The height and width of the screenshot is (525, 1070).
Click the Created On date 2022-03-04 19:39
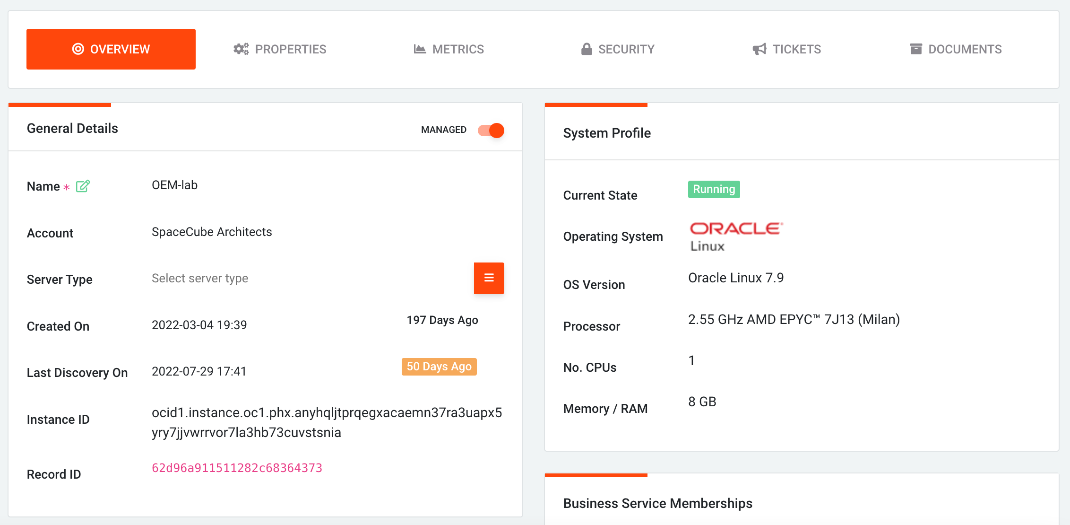[x=199, y=325]
